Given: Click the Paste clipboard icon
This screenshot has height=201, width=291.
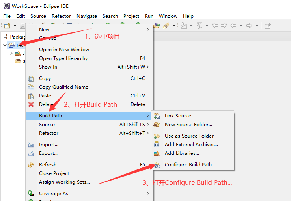Looking at the screenshot, I should (x=31, y=96).
